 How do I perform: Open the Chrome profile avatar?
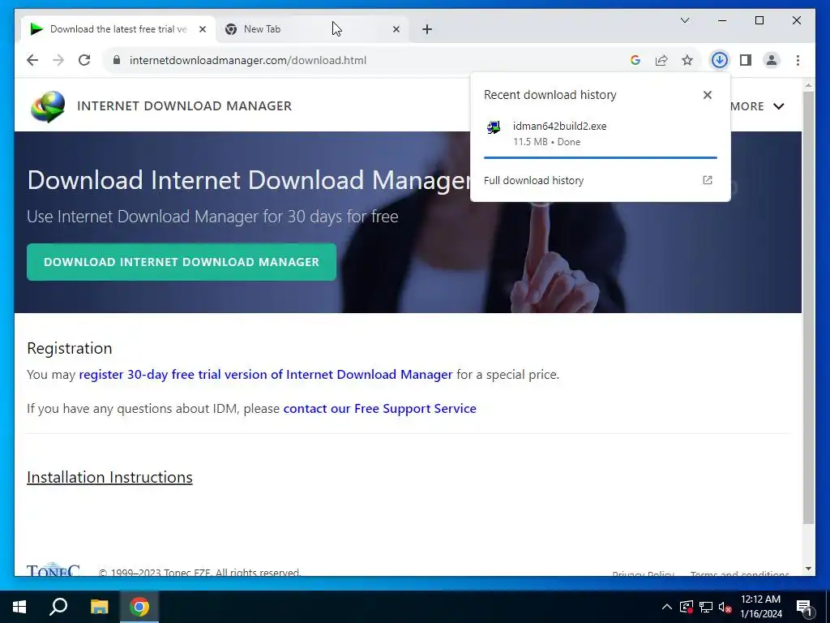[772, 60]
